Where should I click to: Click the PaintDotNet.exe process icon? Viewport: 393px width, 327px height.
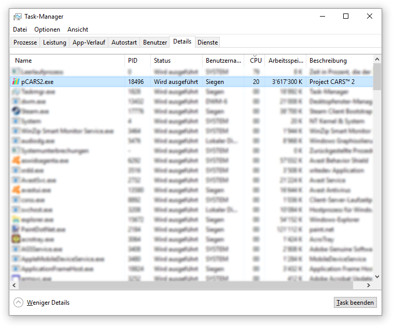pyautogui.click(x=16, y=229)
